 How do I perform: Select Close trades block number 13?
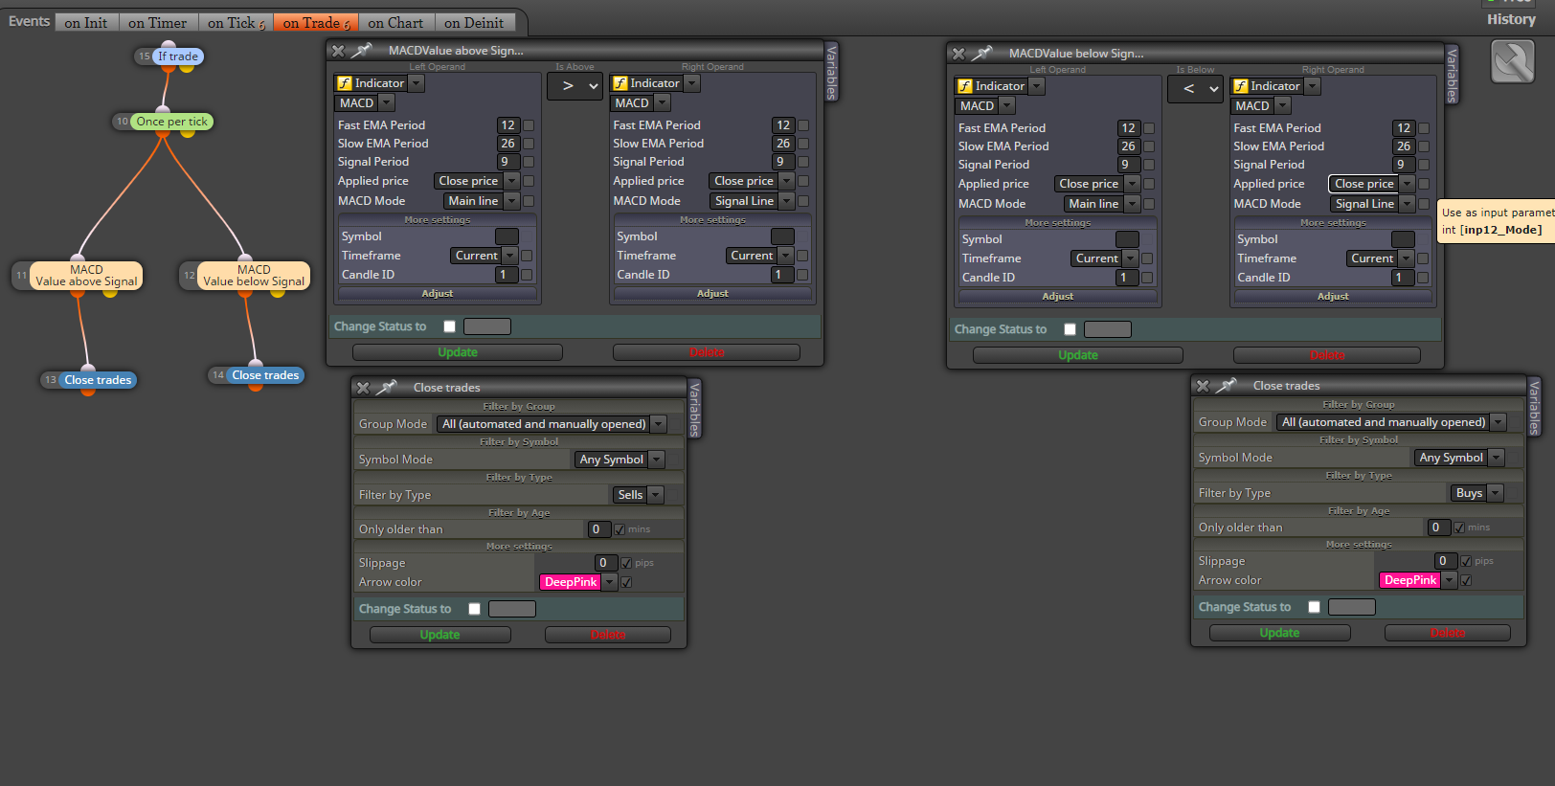tap(98, 380)
